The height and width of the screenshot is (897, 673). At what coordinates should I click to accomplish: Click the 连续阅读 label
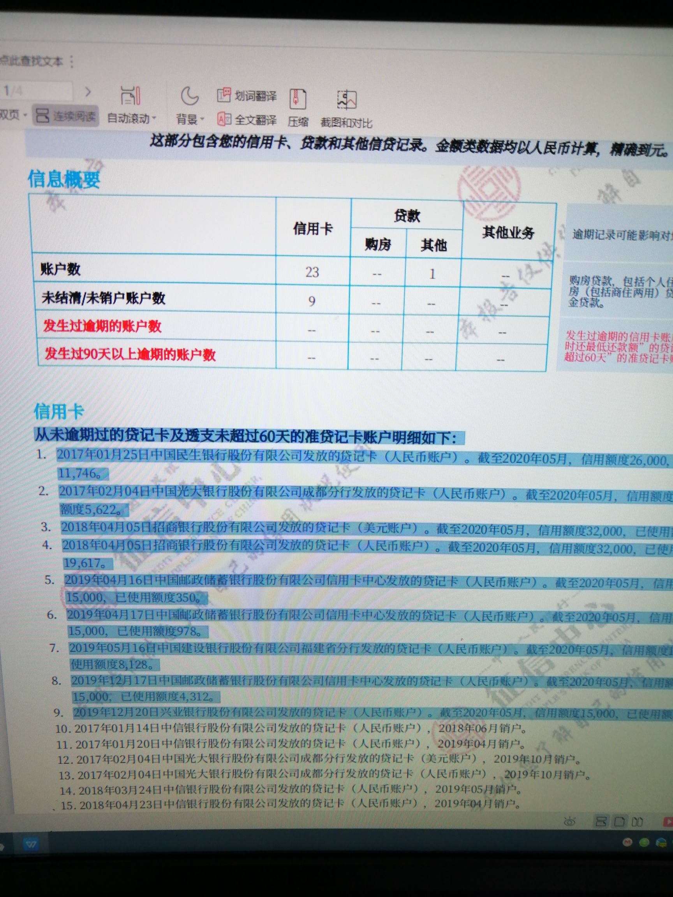pyautogui.click(x=74, y=116)
